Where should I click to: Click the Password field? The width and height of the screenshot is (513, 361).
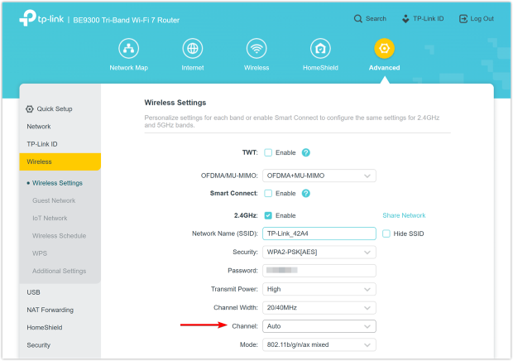click(x=319, y=271)
